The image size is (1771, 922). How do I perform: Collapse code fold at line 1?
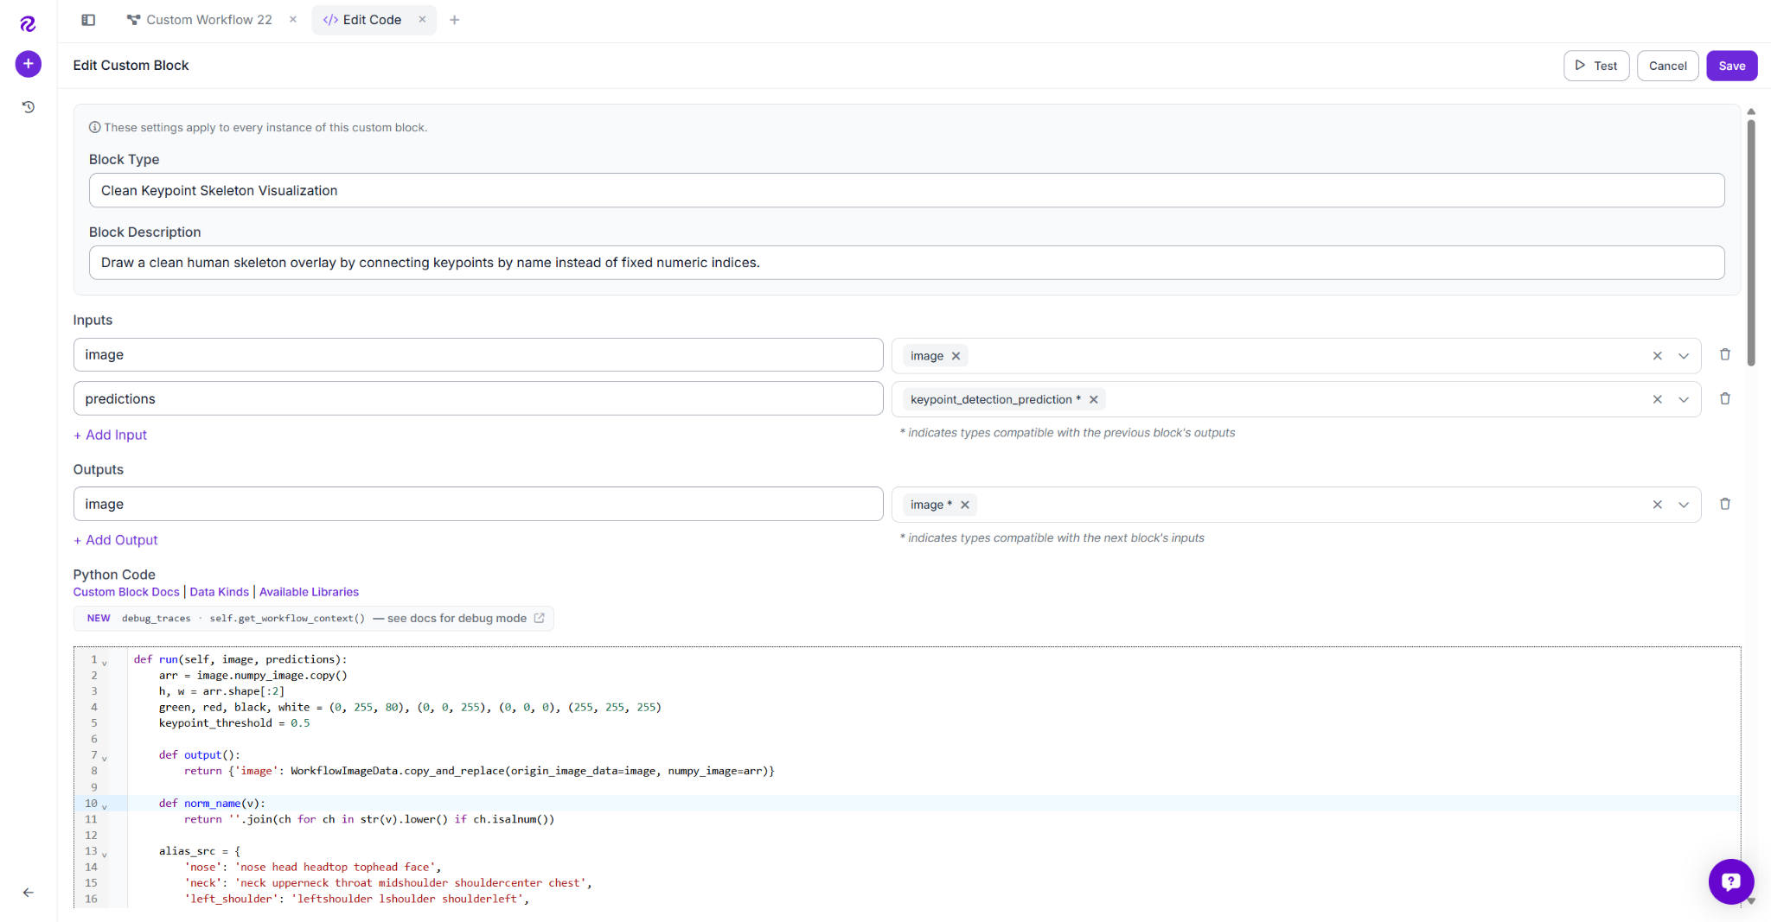tap(105, 663)
